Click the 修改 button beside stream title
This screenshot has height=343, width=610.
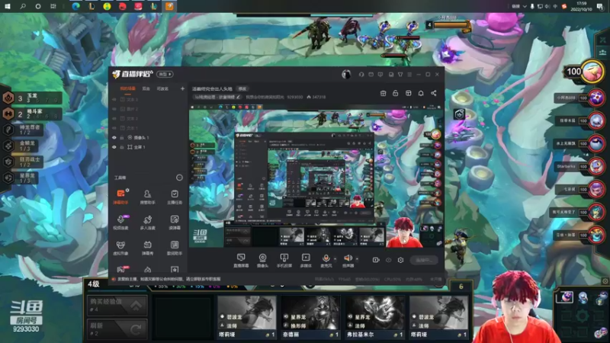tap(242, 88)
